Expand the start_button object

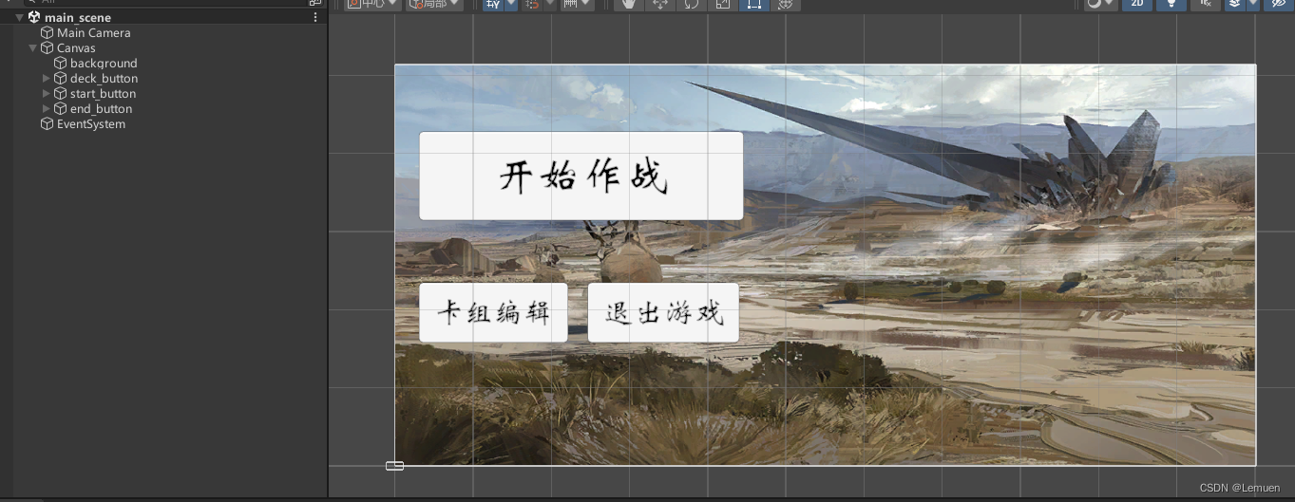47,94
